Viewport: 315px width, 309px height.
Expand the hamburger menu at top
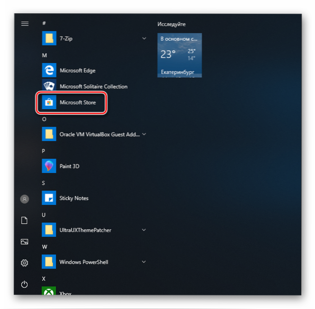coord(25,24)
